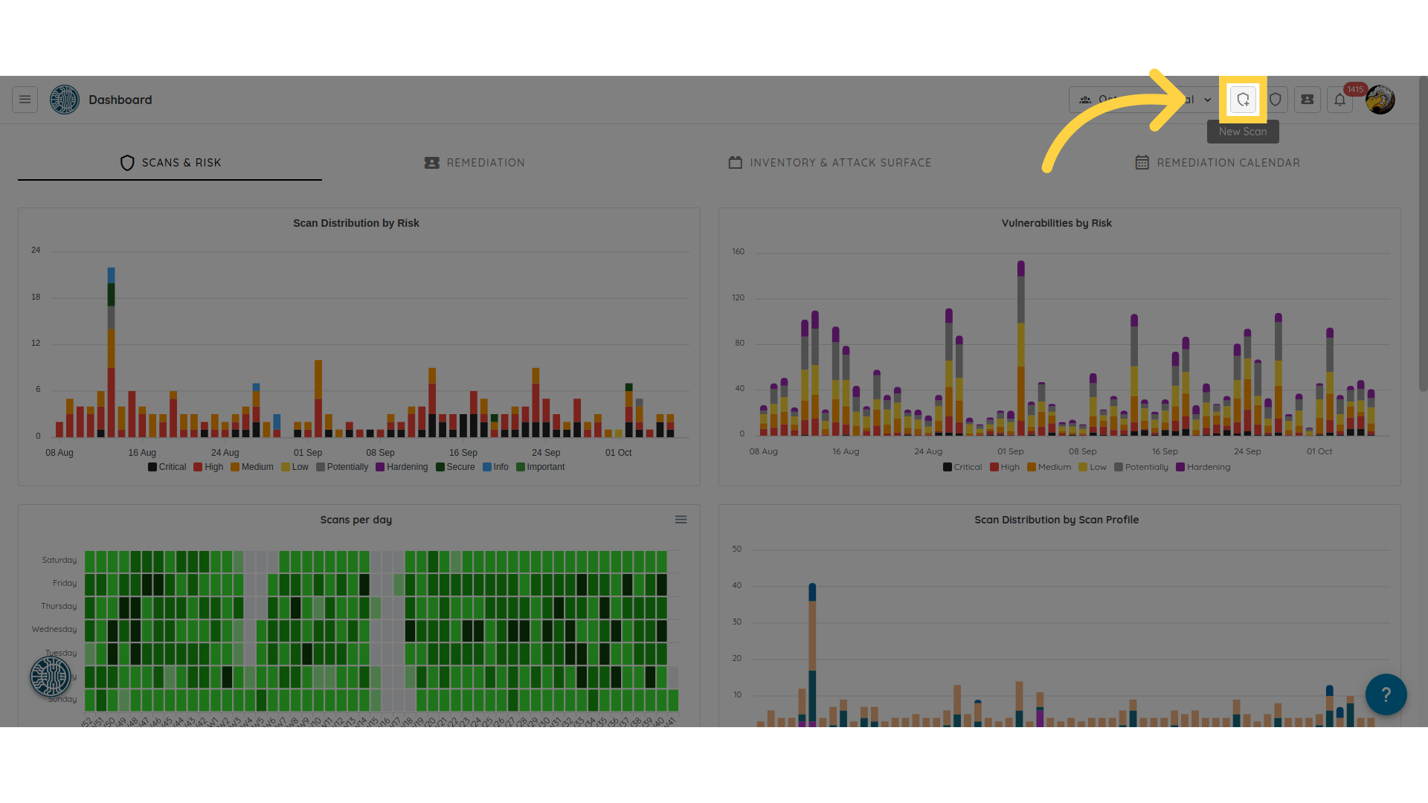The image size is (1428, 803).
Task: Toggle Info series in Scan Distribution legend
Action: pyautogui.click(x=495, y=467)
